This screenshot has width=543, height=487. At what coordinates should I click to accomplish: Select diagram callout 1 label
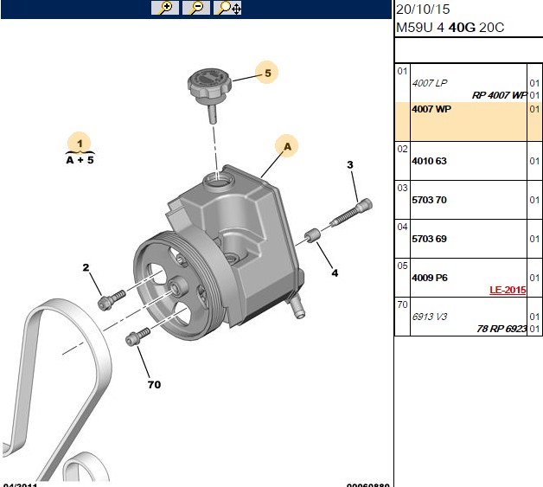(80, 143)
